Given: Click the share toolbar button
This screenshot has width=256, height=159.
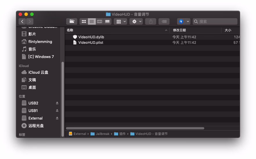Looking at the screenshot, I should click(151, 21).
